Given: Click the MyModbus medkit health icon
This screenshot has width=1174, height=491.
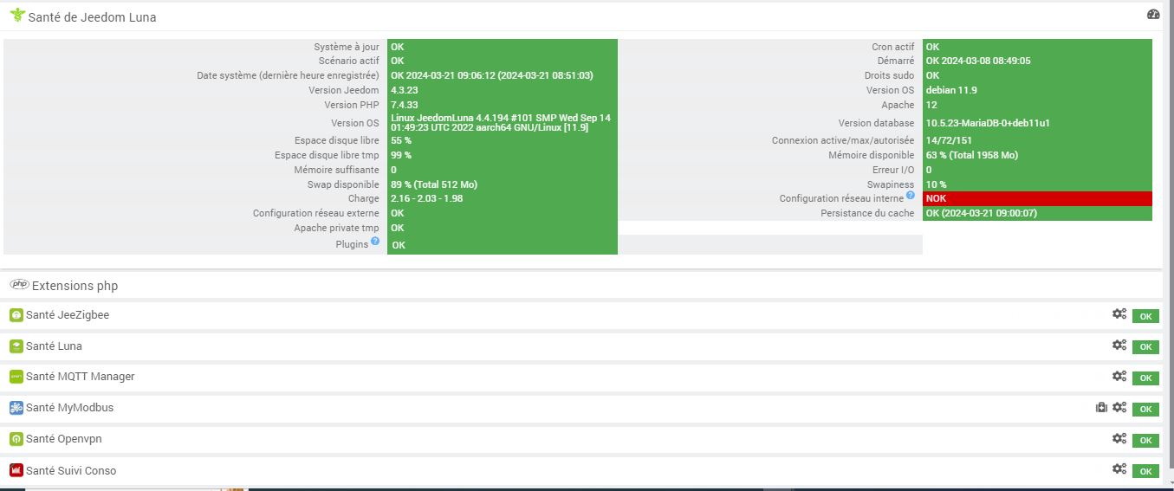Looking at the screenshot, I should pos(1101,408).
